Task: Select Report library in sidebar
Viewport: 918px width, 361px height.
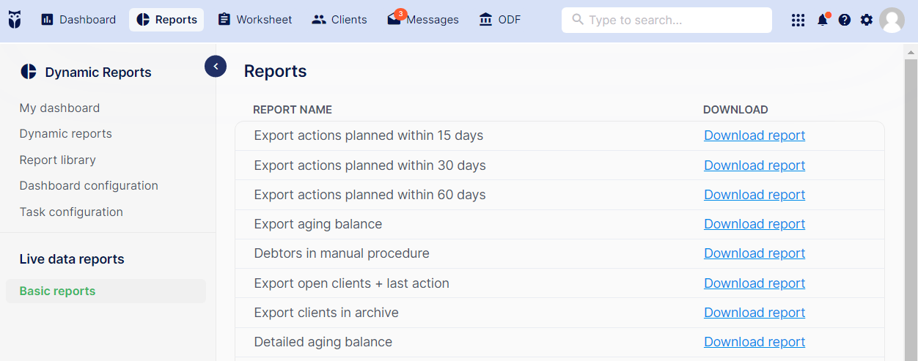Action: click(58, 160)
